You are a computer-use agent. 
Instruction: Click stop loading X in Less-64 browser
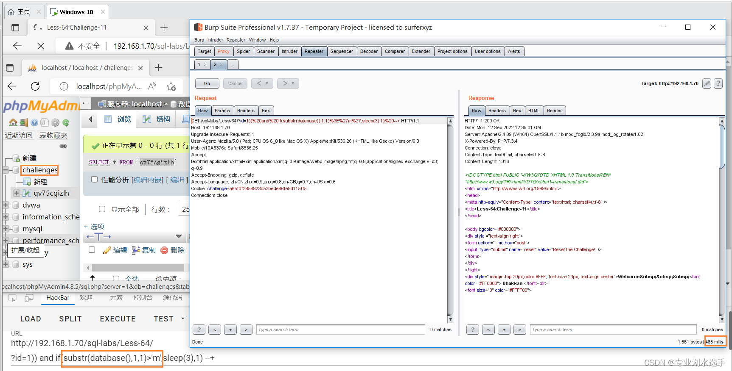pyautogui.click(x=41, y=46)
